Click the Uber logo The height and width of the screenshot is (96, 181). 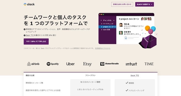click(x=70, y=64)
